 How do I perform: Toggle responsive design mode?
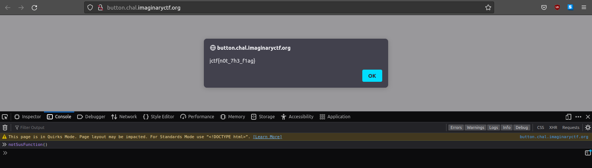(x=568, y=117)
